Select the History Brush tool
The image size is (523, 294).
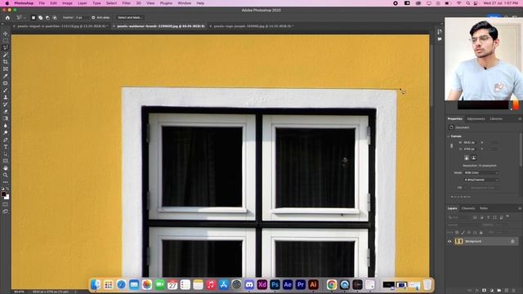6,105
